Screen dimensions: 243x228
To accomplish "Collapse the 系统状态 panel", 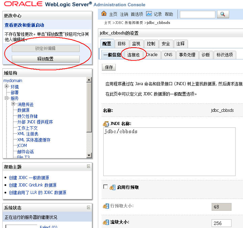I will click(88, 207).
